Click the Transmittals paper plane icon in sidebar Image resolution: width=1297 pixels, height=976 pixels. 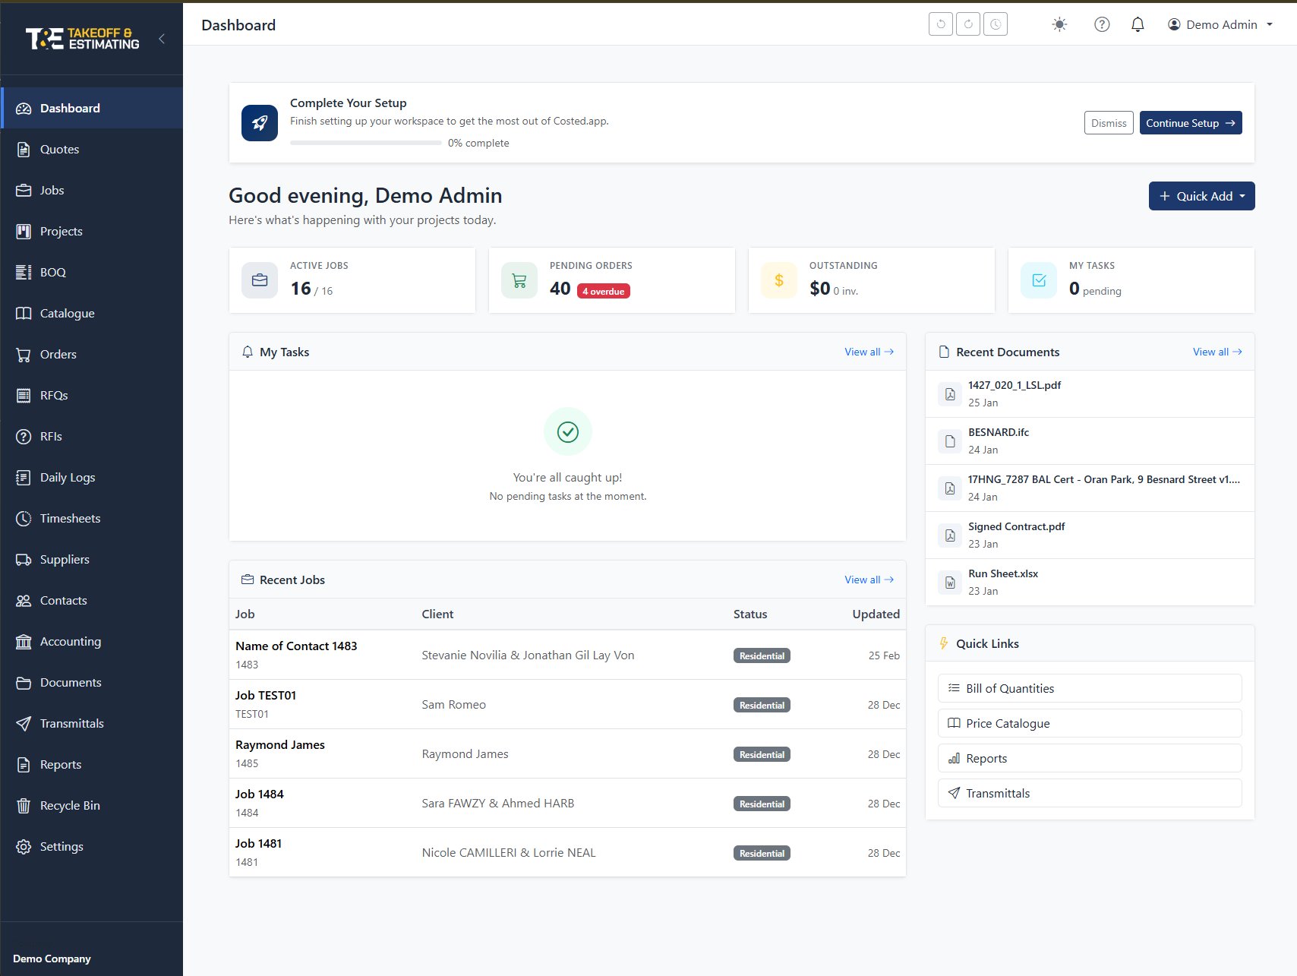[24, 724]
